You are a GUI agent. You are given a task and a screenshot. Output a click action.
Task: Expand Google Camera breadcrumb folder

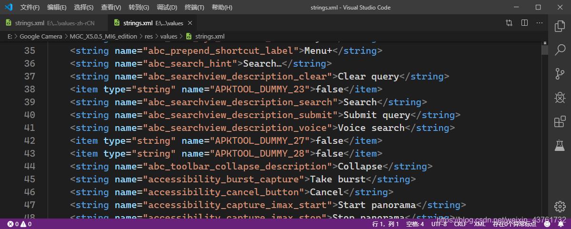(x=41, y=36)
